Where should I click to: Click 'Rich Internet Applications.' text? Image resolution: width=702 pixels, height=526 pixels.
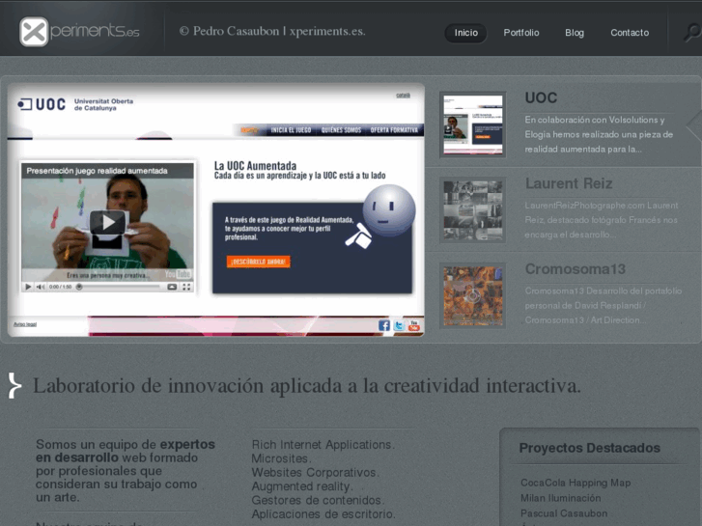coord(323,445)
